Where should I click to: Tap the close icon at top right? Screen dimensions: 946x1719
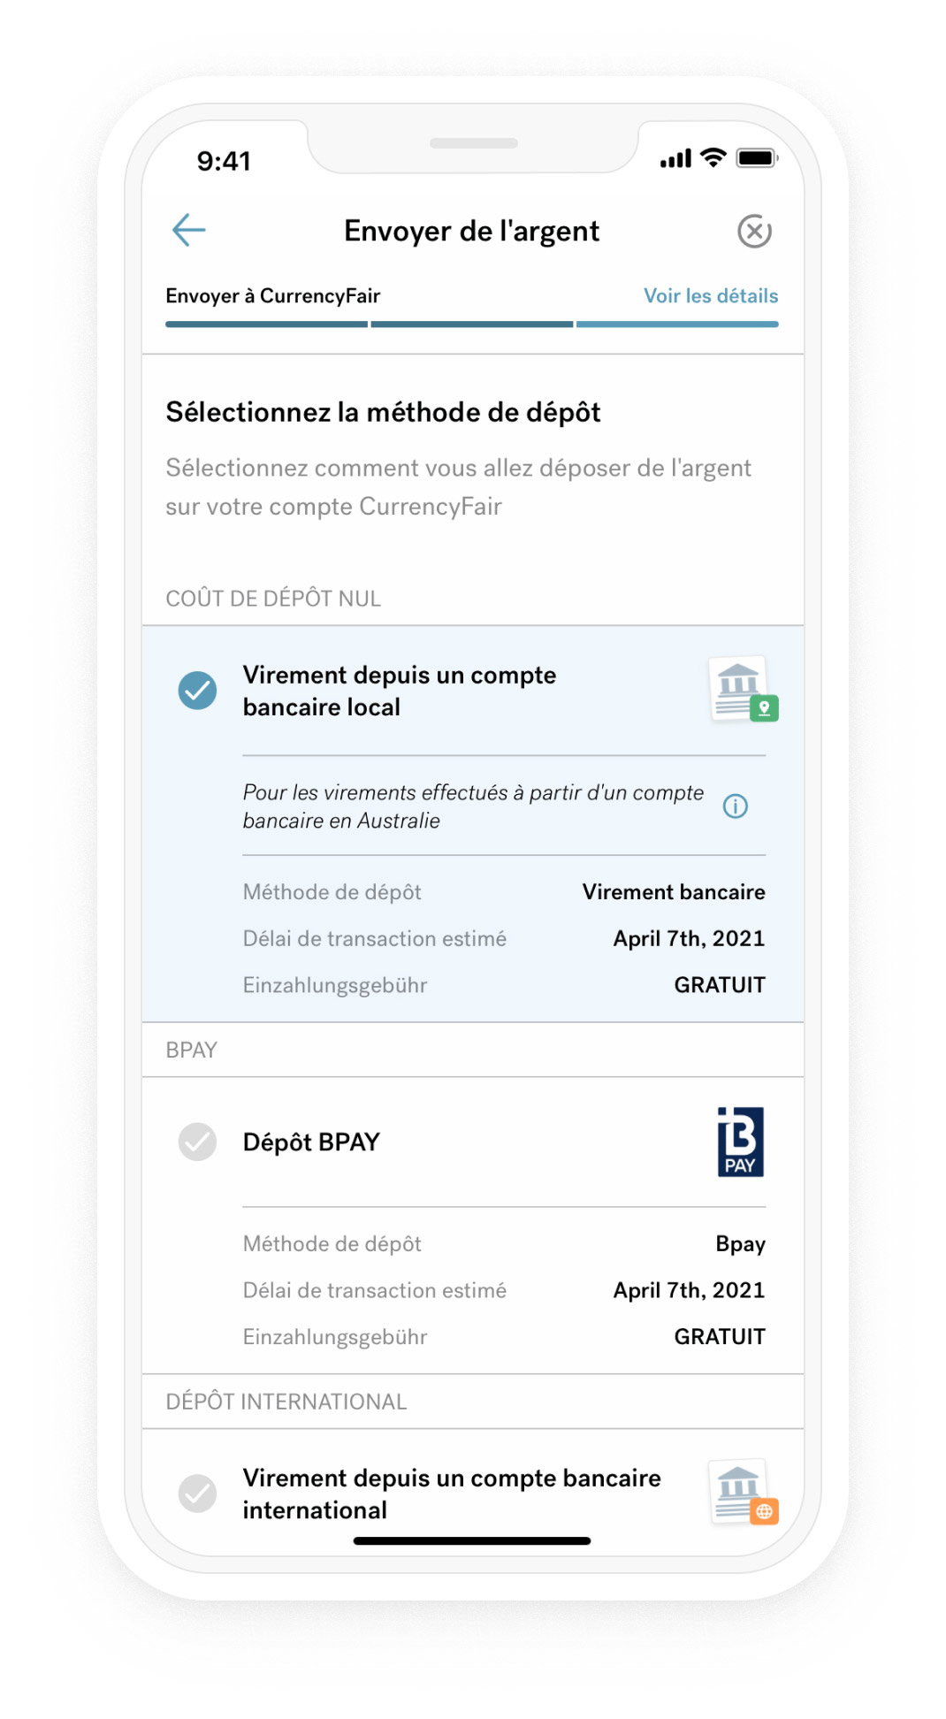[756, 231]
